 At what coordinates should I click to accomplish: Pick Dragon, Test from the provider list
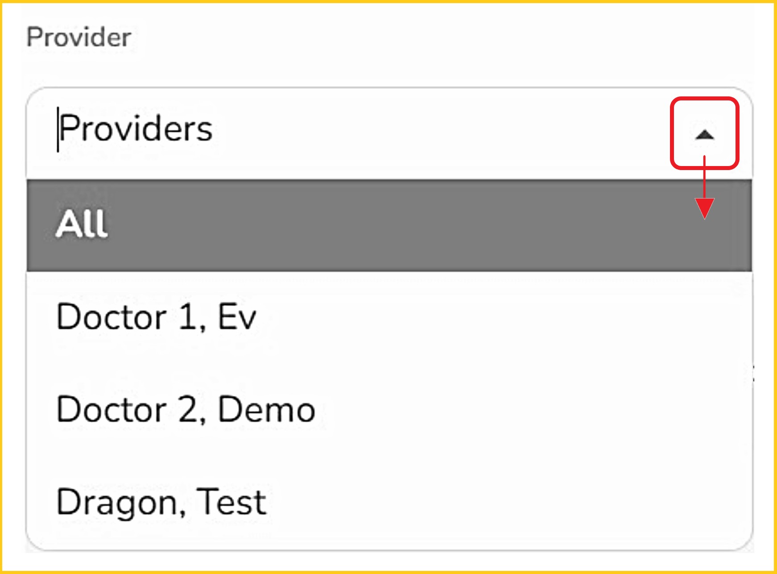click(x=161, y=502)
